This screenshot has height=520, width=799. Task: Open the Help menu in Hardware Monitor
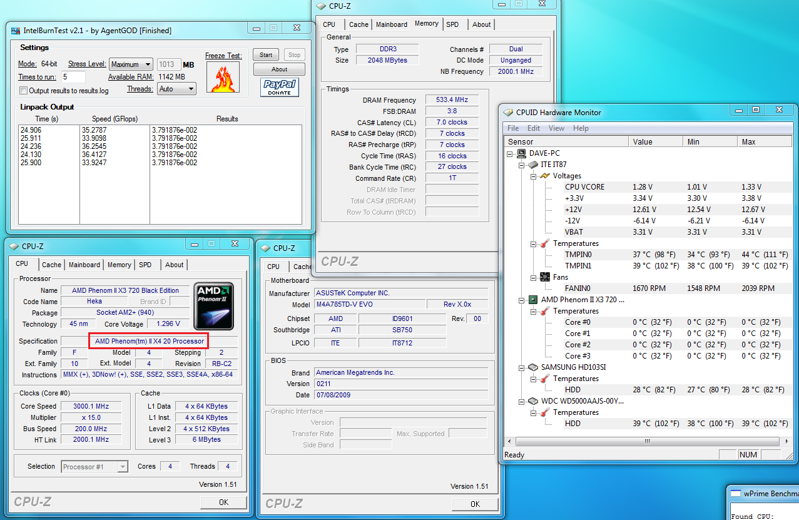pos(581,128)
